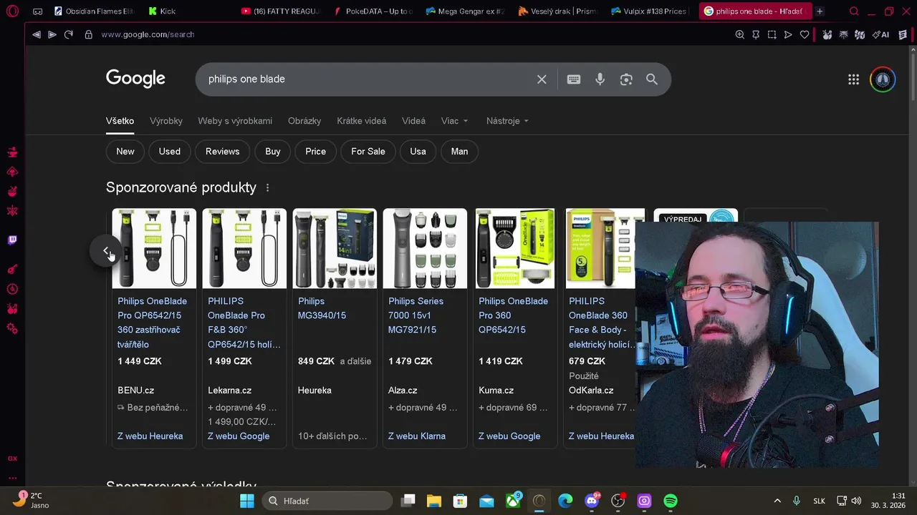Select the Všetko tab

120,121
